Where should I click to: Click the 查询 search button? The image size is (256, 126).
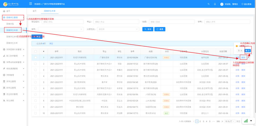(x=148, y=29)
